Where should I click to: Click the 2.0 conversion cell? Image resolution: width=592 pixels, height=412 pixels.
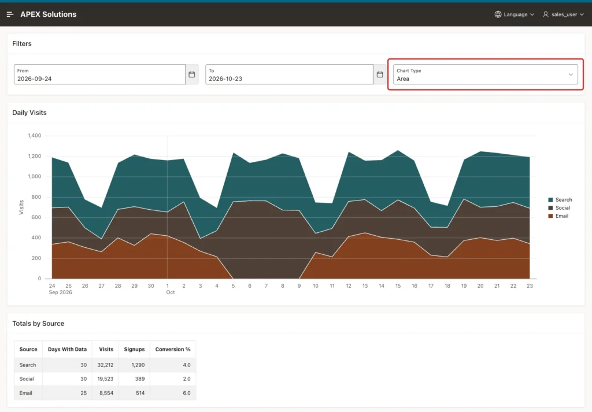pos(172,379)
